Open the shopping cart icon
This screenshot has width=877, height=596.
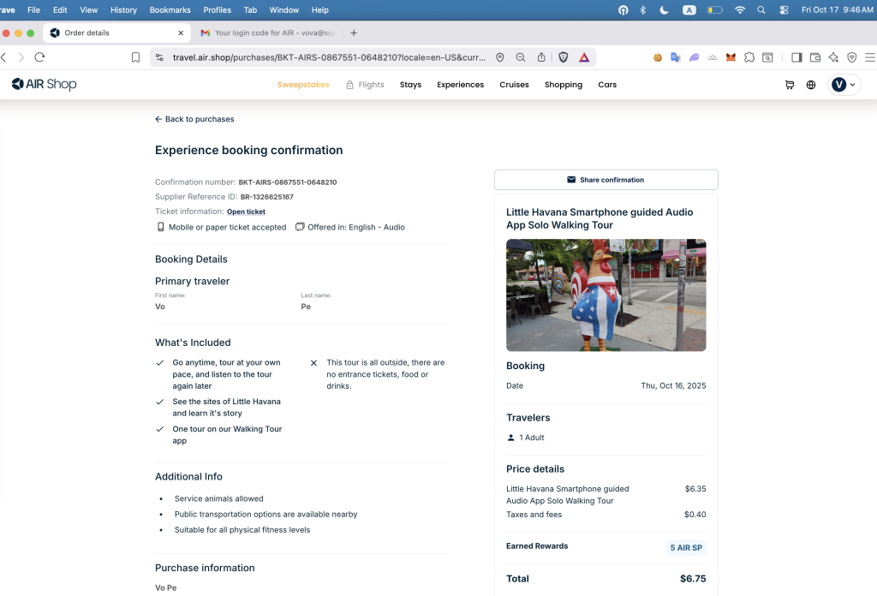coord(789,85)
